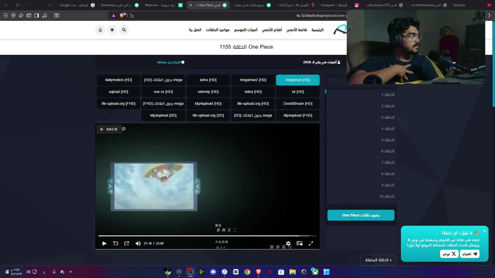Go to episode الحلقة 1 in list

(361, 95)
